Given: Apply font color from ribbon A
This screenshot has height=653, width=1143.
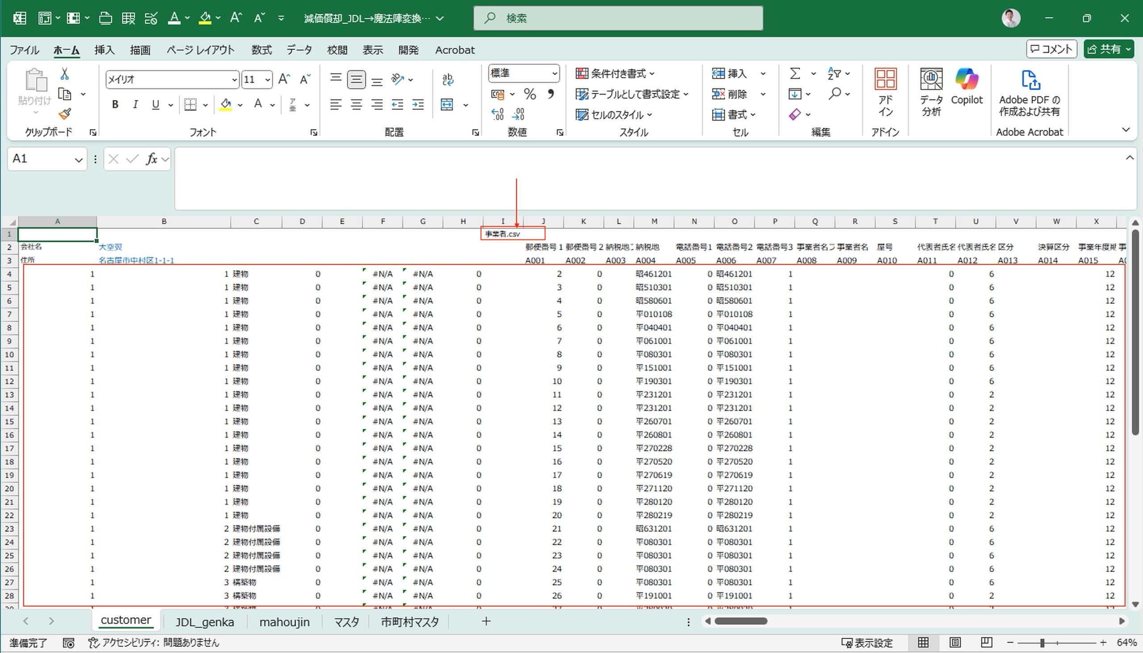Looking at the screenshot, I should 258,105.
